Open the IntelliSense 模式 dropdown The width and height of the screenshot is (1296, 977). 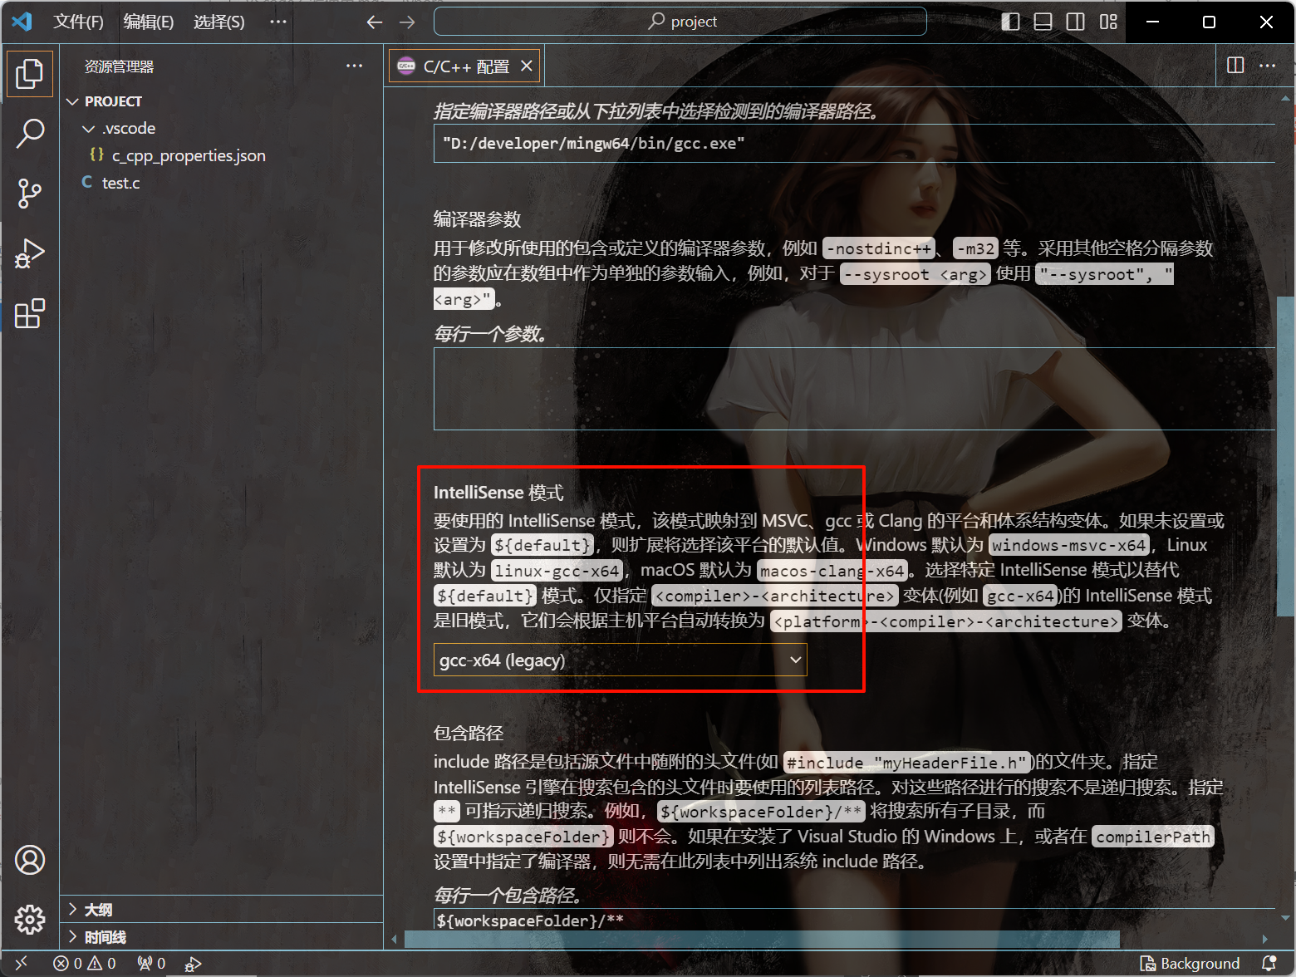tap(621, 660)
